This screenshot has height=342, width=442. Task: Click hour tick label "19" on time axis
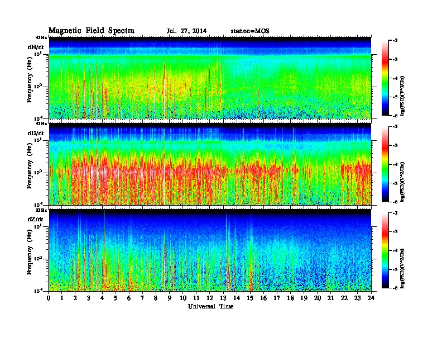[304, 298]
